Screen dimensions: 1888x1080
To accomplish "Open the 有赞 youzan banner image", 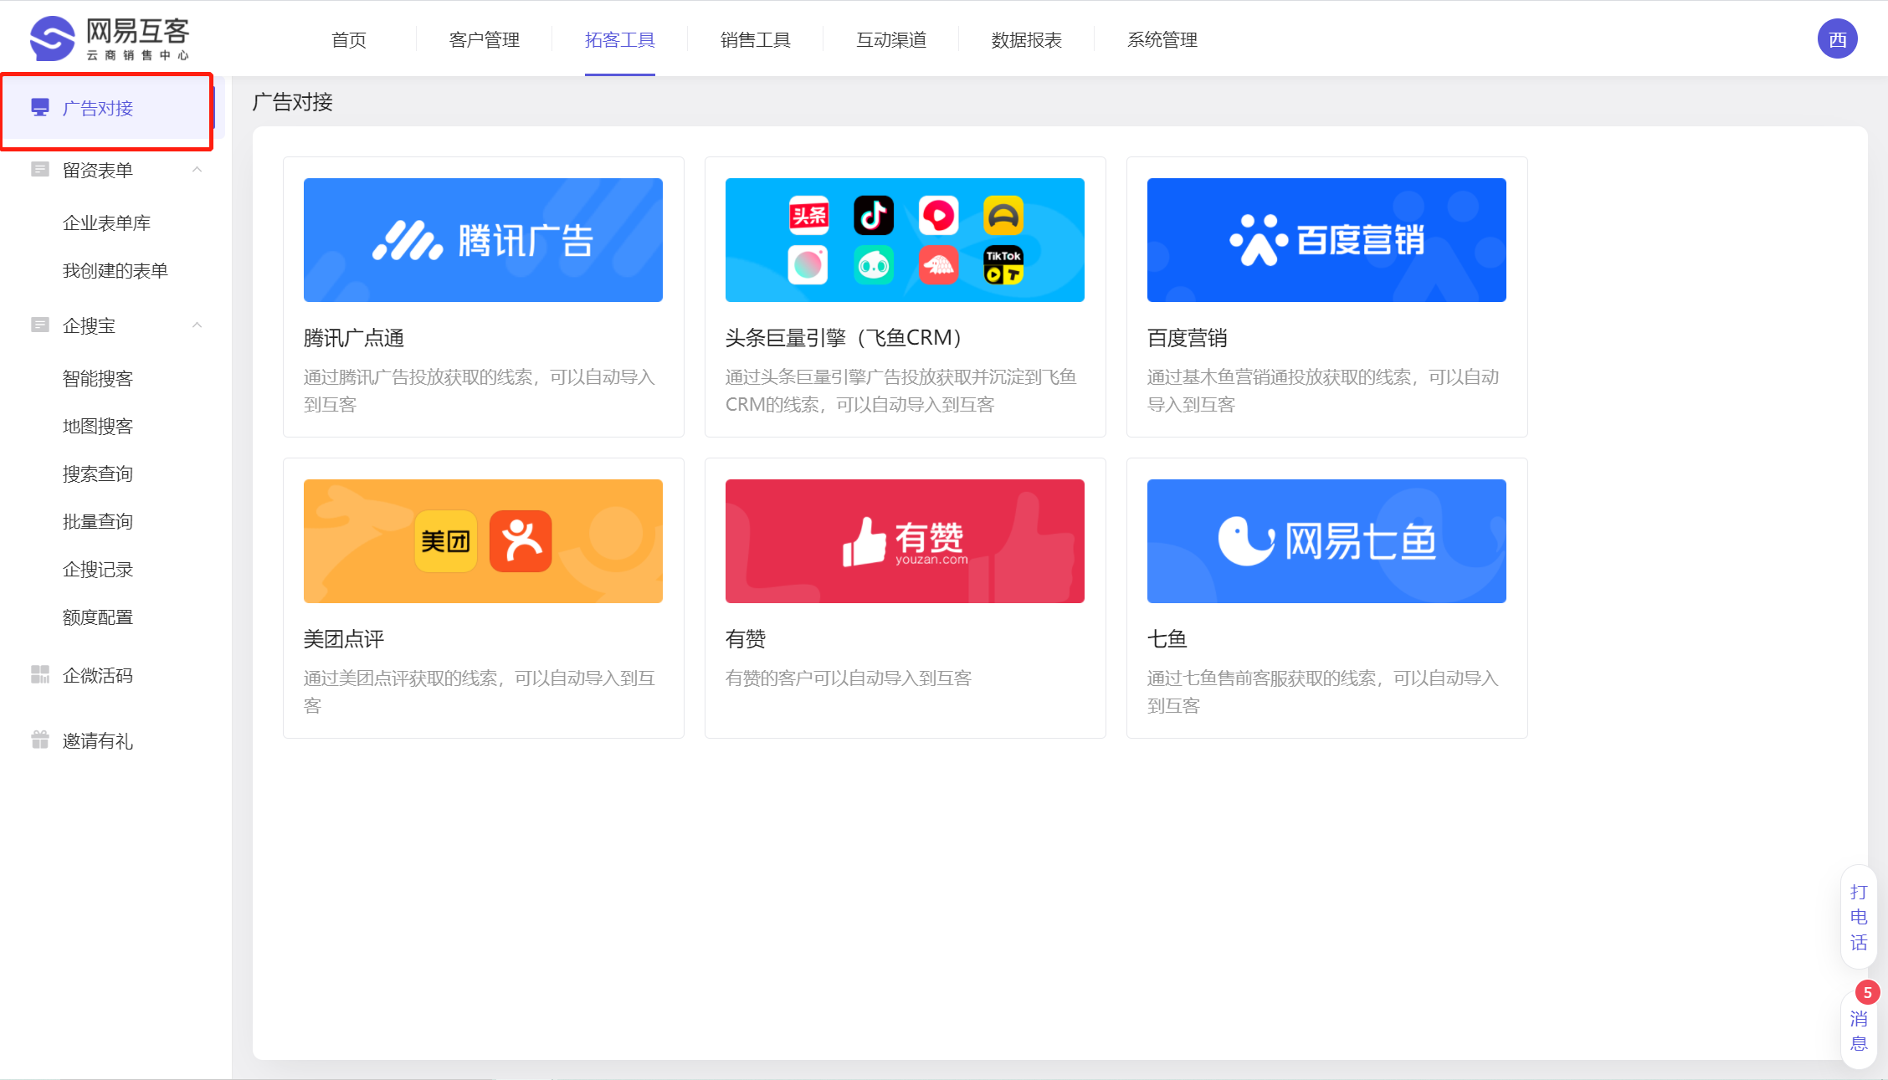I will pyautogui.click(x=905, y=541).
